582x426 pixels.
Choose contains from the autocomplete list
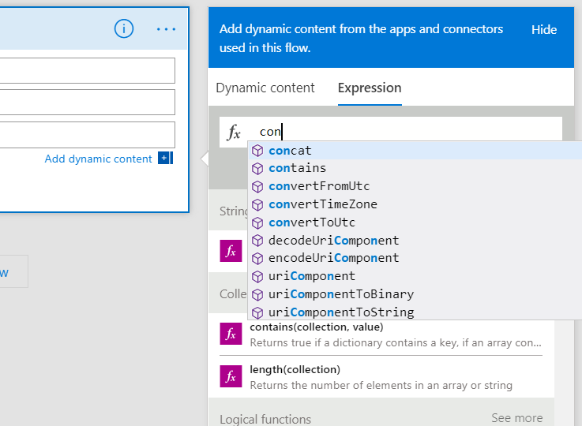[298, 168]
